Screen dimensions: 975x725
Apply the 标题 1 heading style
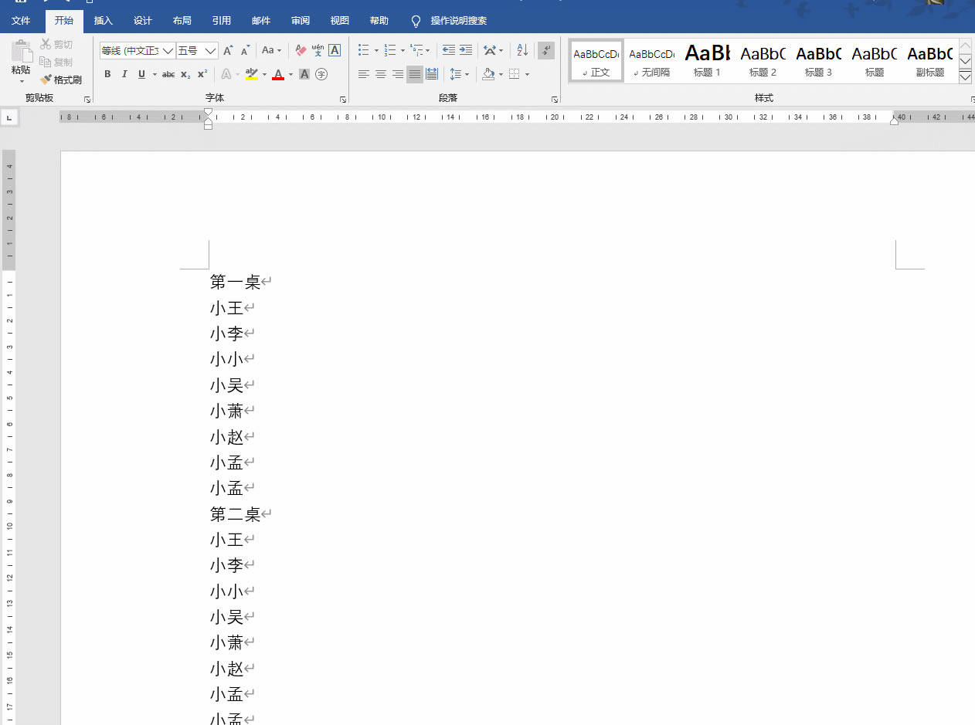coord(707,61)
